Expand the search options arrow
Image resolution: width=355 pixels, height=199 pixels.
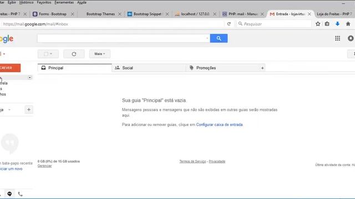(207, 38)
